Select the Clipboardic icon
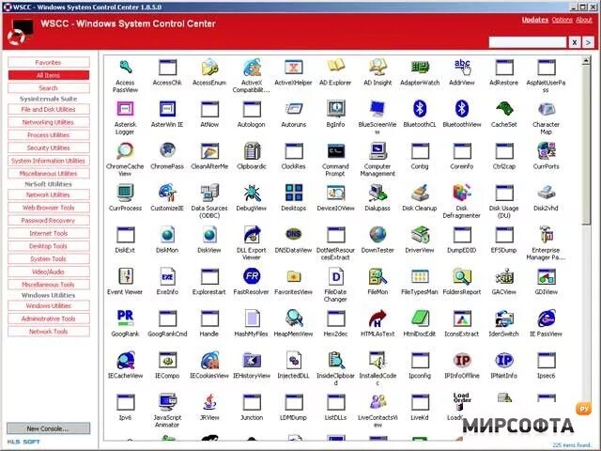601x451 pixels. (252, 151)
